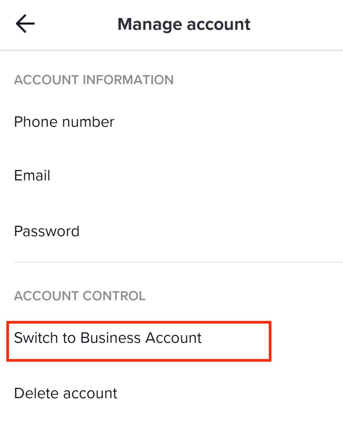Click the ACCOUNT CONTROL section header
Image resolution: width=343 pixels, height=421 pixels.
tap(80, 296)
